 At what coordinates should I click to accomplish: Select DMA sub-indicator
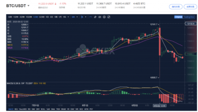pos(53,109)
